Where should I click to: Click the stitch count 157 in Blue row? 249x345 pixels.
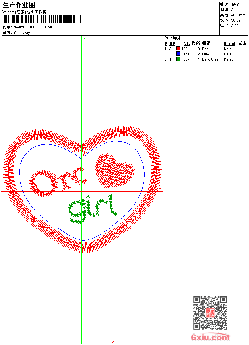coord(186,54)
